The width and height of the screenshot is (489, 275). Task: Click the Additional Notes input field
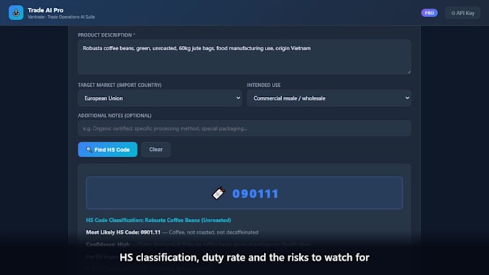pyautogui.click(x=244, y=129)
